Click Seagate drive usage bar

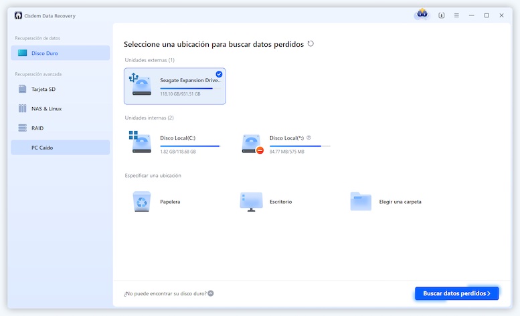point(190,88)
